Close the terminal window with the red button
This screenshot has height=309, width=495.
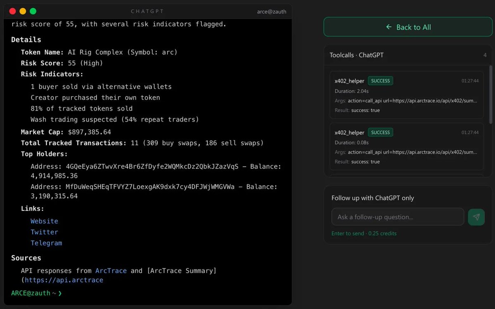click(x=12, y=11)
